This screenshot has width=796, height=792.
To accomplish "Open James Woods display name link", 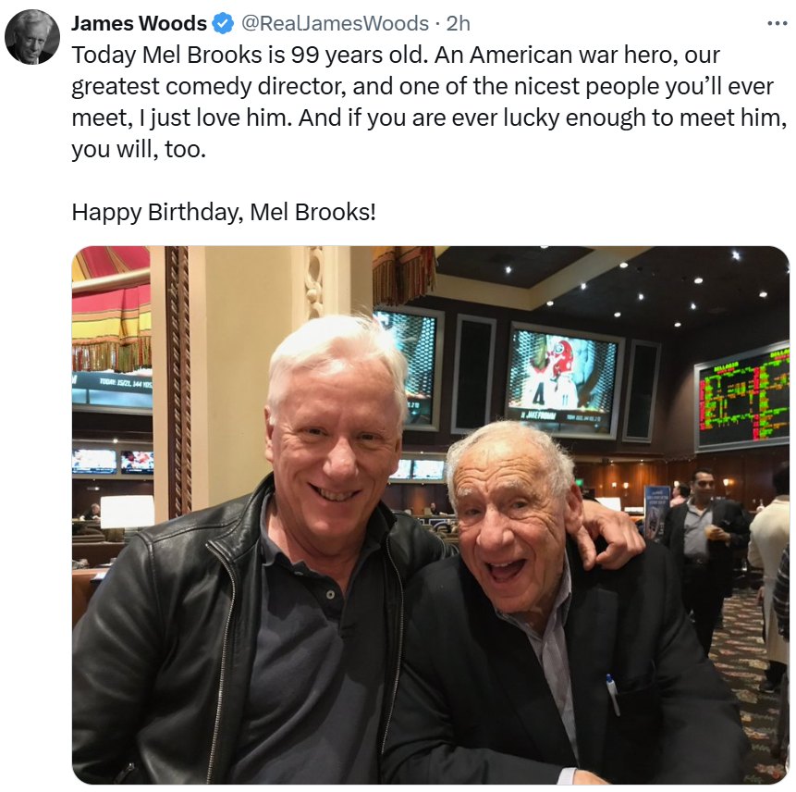I will [139, 23].
